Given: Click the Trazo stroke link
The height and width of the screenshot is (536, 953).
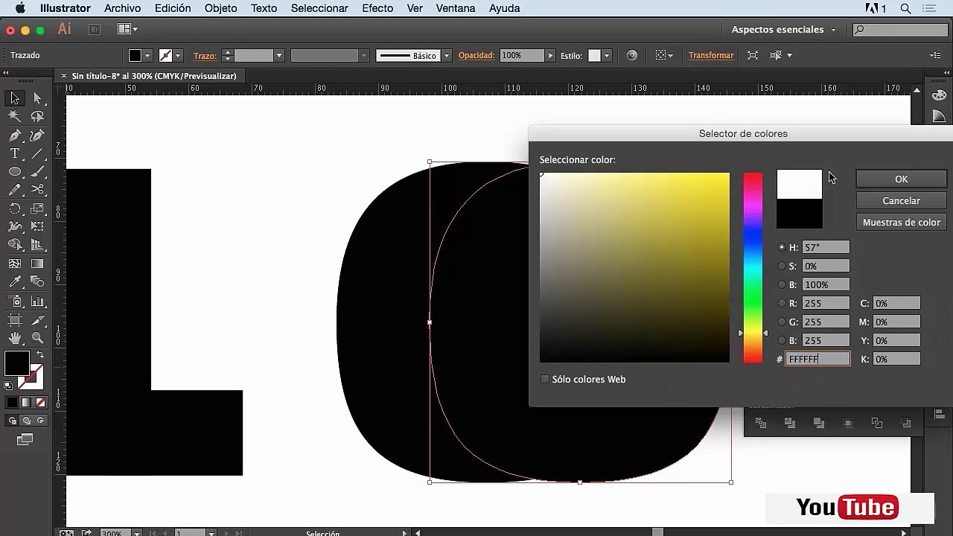Looking at the screenshot, I should tap(205, 56).
